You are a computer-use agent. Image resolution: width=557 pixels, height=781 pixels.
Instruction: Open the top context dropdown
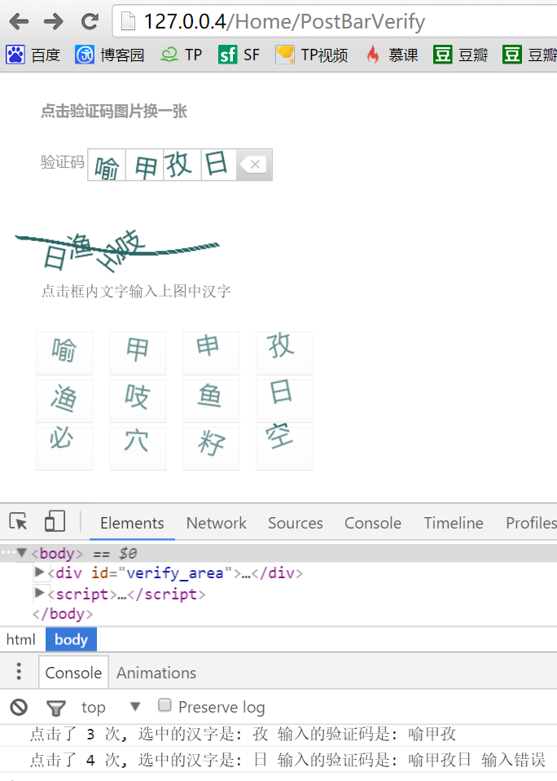[x=111, y=707]
